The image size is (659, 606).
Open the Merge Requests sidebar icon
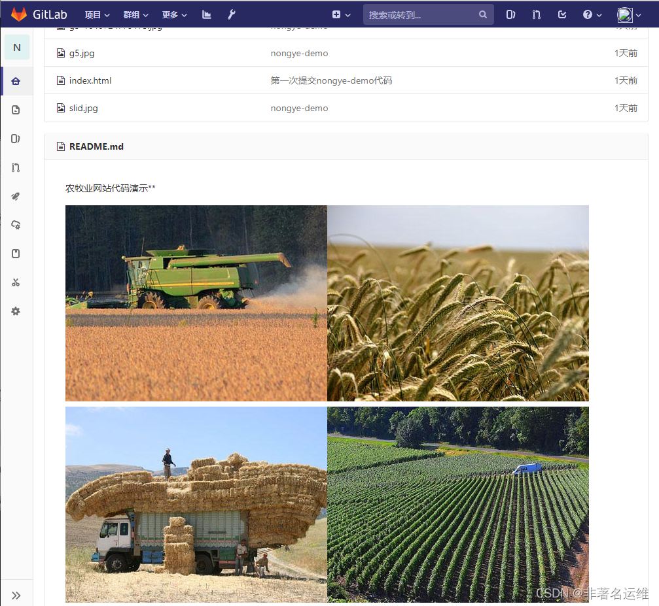16,167
